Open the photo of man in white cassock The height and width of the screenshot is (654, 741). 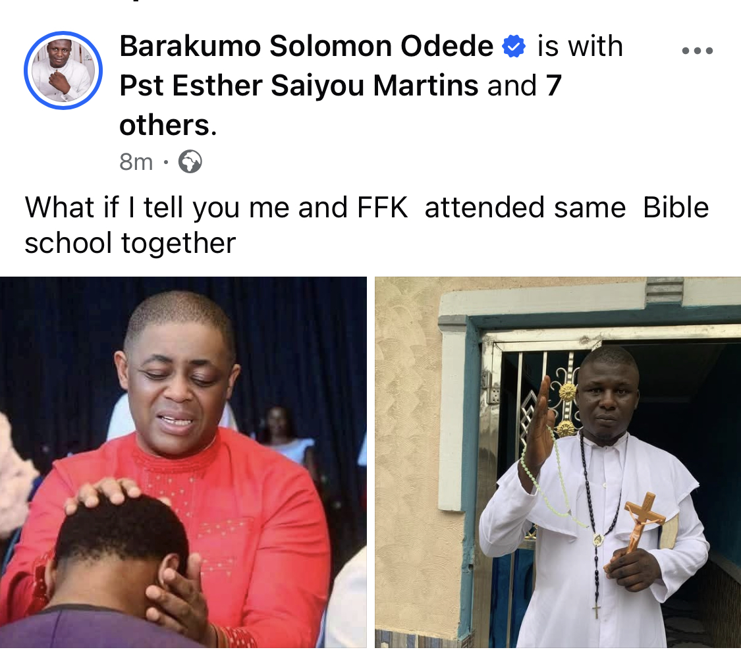point(558,462)
